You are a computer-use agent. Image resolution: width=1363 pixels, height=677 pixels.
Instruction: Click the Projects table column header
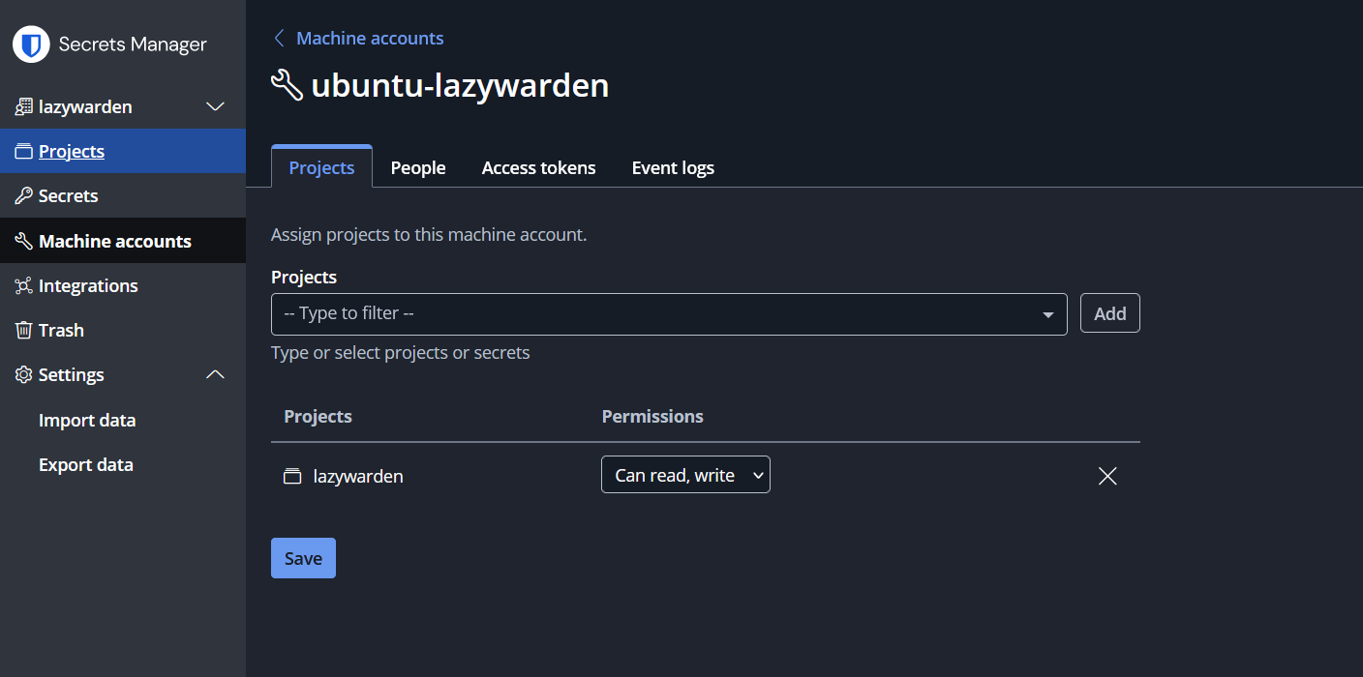318,416
